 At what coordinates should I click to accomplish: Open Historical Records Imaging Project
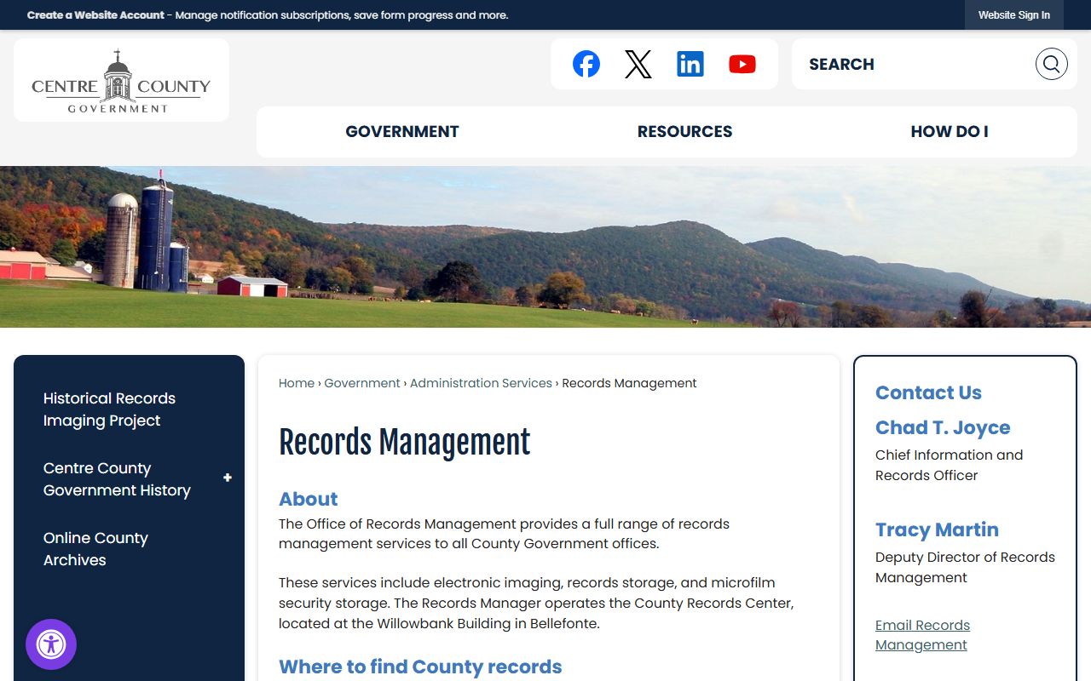(x=109, y=409)
